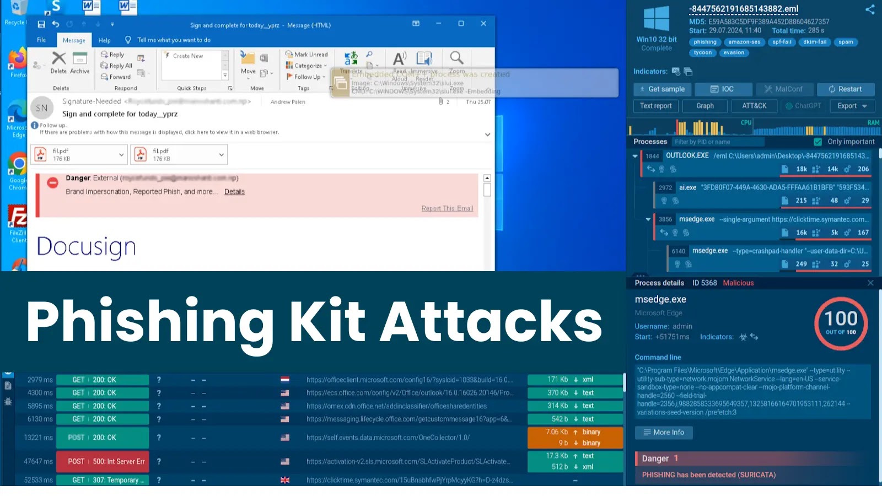Click the Archive icon in the Delete group

(80, 58)
